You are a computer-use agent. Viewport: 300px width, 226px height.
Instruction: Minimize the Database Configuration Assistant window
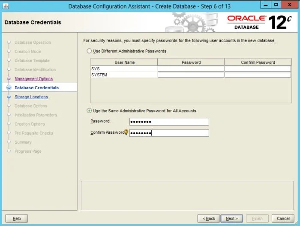coord(266,5)
